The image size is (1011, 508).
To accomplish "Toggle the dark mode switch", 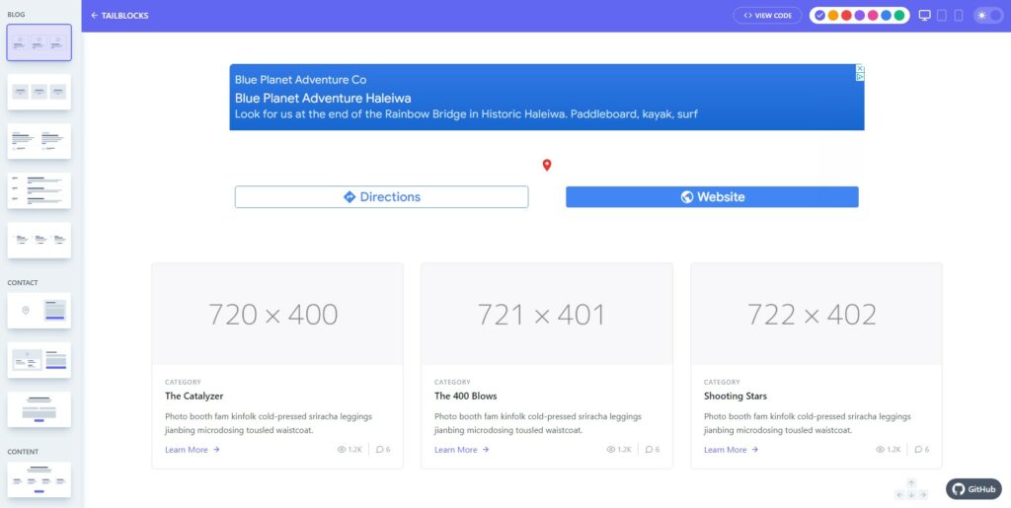I will (x=987, y=16).
